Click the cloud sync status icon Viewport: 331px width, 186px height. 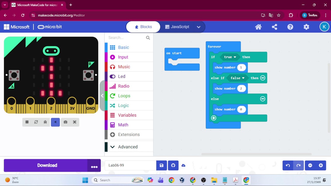(x=183, y=165)
